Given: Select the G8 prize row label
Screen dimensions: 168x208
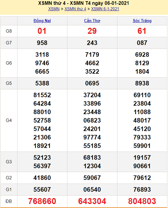Looking at the screenshot, I should coord(9,31).
